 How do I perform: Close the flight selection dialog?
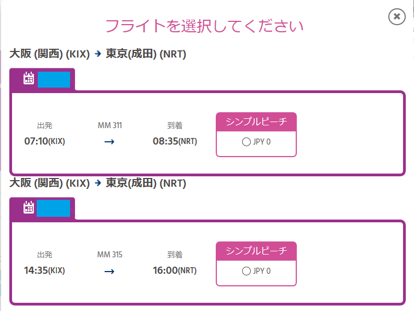pos(396,16)
